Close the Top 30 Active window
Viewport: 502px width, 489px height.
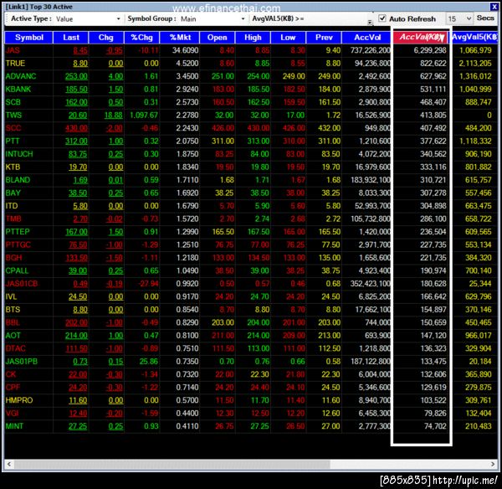(x=494, y=7)
